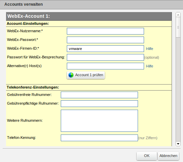Click the WebEx-Account 1 header
The height and width of the screenshot is (162, 183).
[x=89, y=16]
